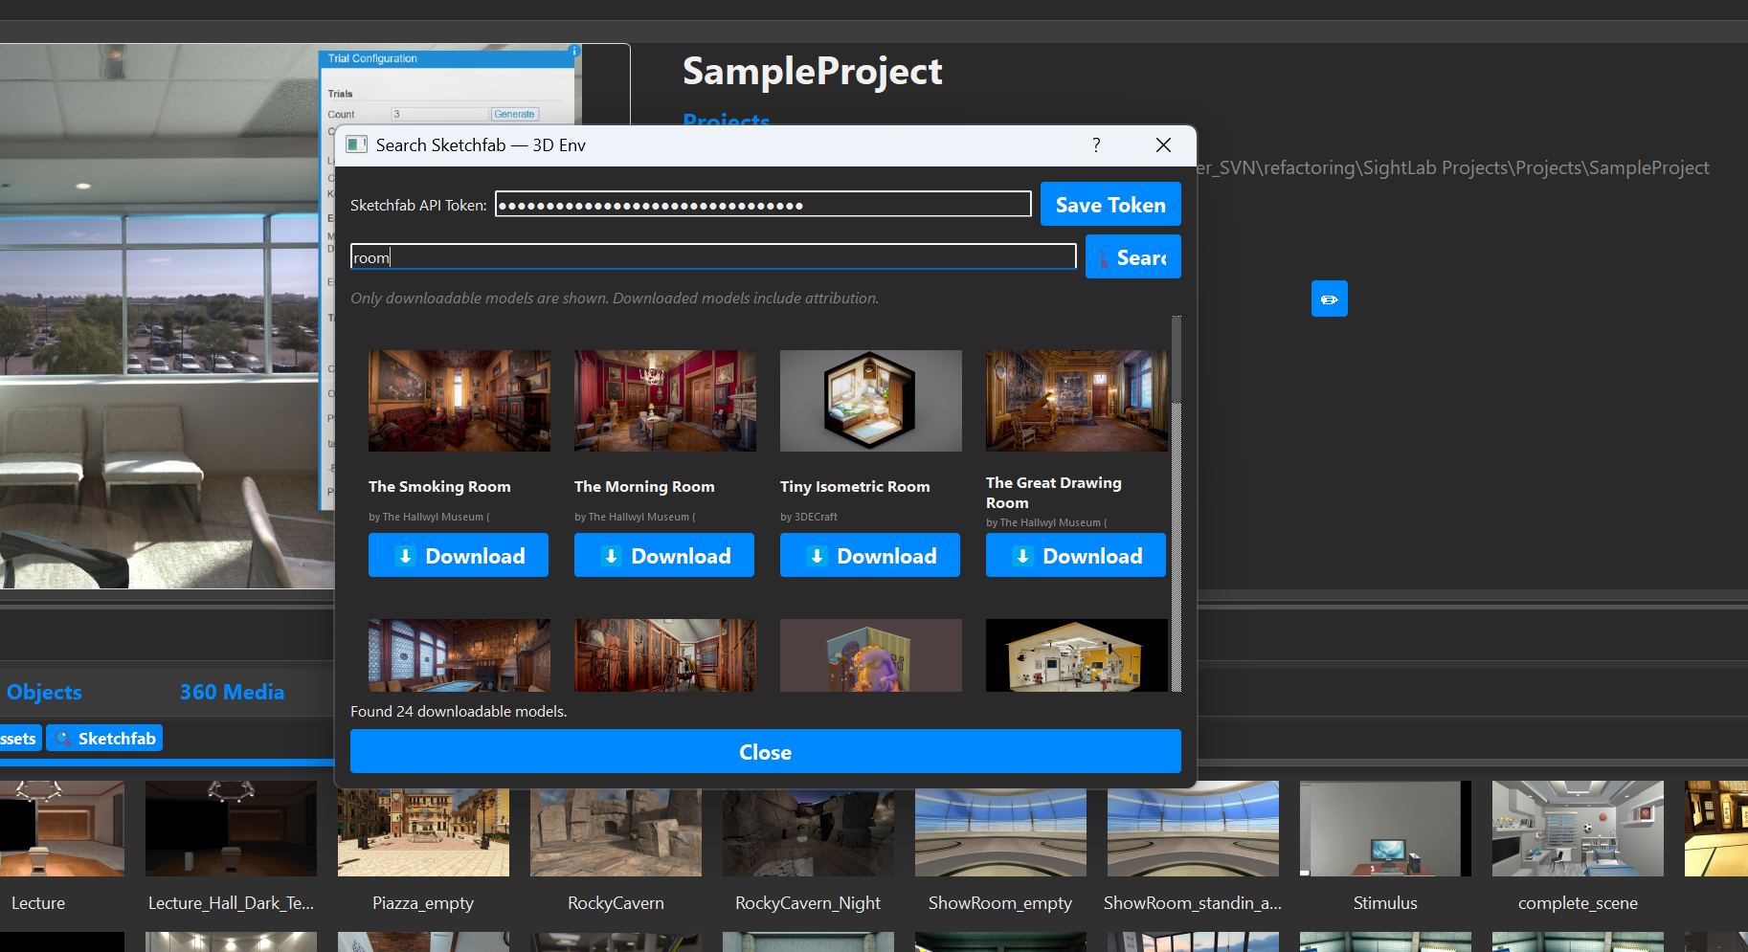Switch to the 360 Media tab
Screen dimensions: 1748x952
[232, 692]
